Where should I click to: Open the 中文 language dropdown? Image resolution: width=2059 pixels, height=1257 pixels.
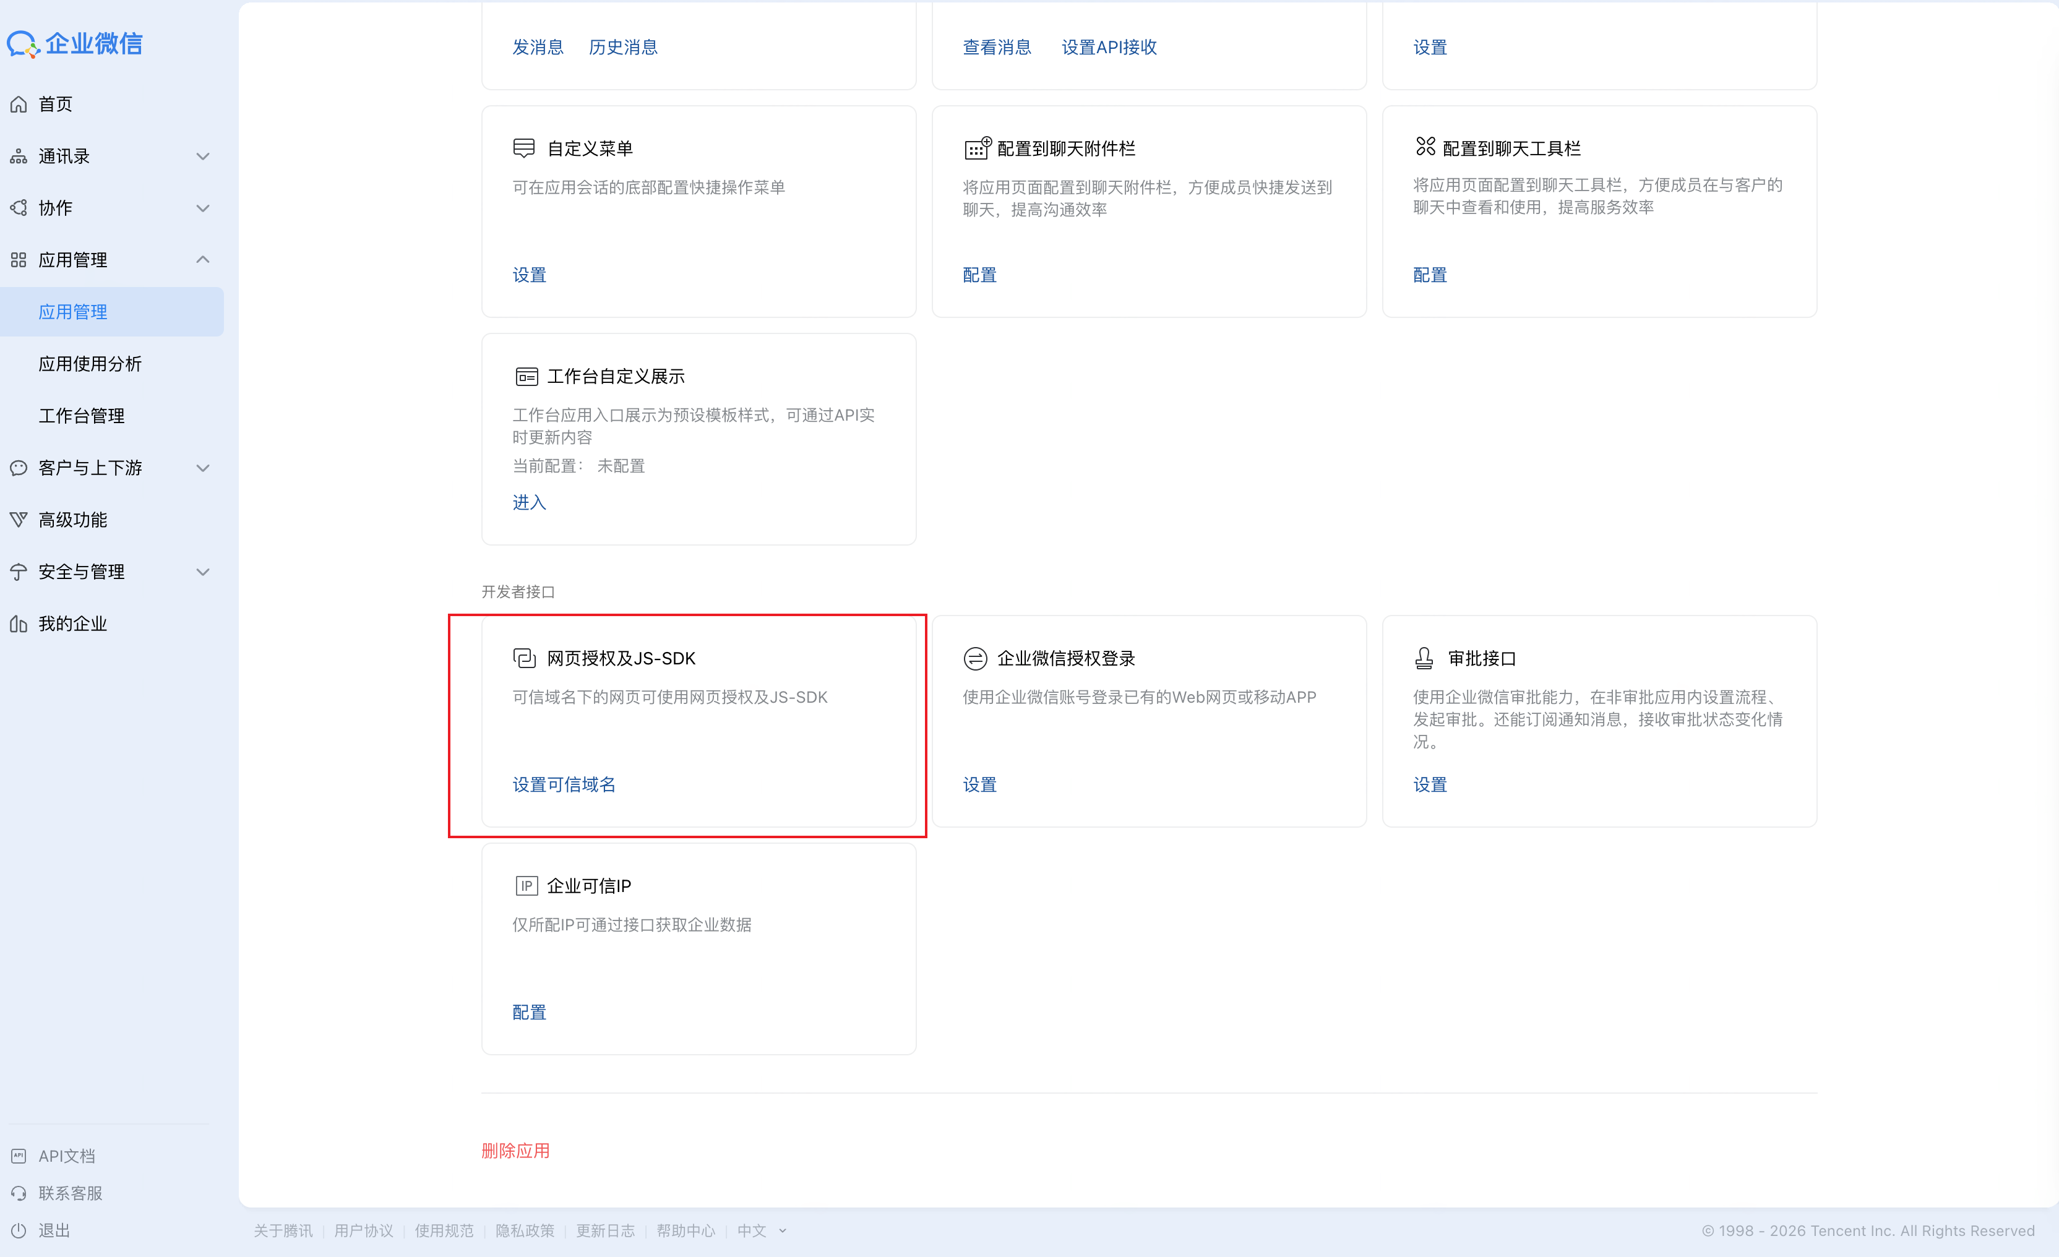tap(762, 1230)
